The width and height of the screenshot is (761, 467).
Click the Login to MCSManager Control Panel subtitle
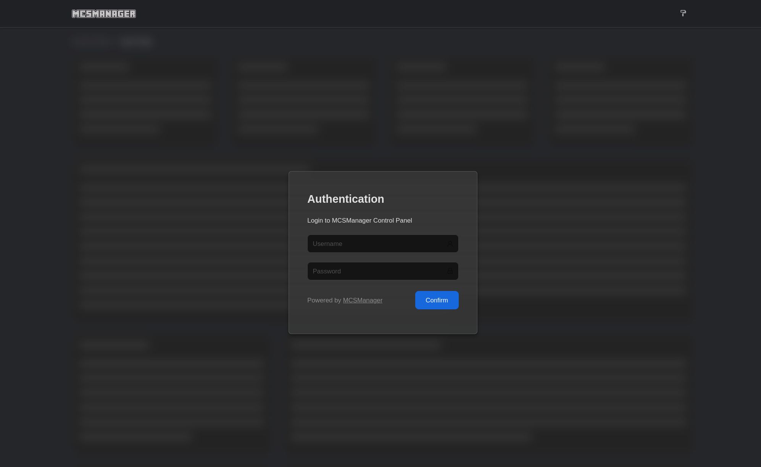(360, 220)
